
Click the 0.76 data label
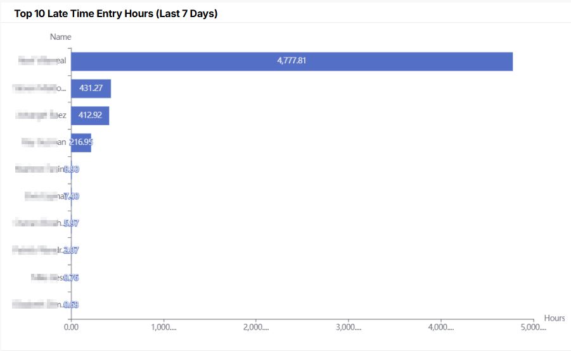[71, 278]
